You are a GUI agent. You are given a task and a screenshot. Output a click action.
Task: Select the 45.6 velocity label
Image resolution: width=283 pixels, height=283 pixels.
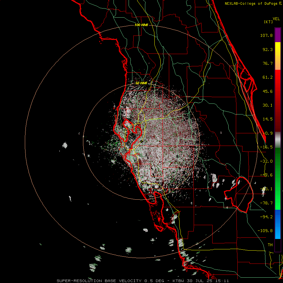pos(268,91)
